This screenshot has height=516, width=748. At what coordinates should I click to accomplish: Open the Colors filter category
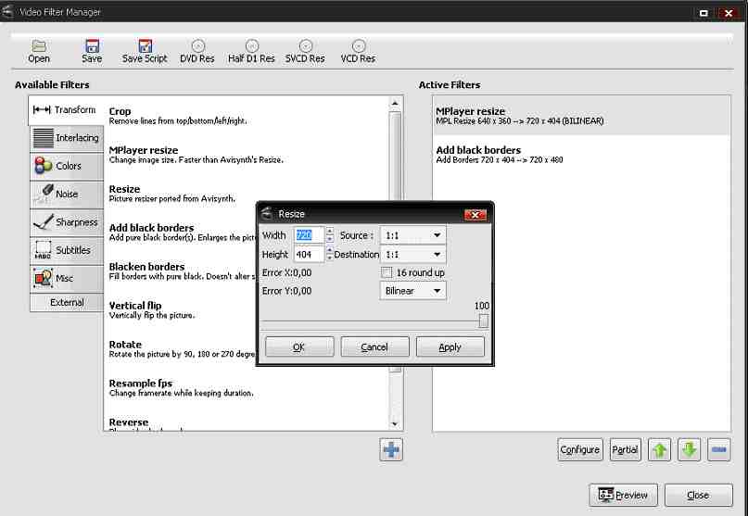click(x=67, y=166)
